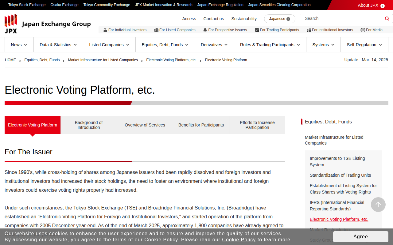This screenshot has height=245, width=393.
Task: Open the Cookie Policy link
Action: (239, 239)
